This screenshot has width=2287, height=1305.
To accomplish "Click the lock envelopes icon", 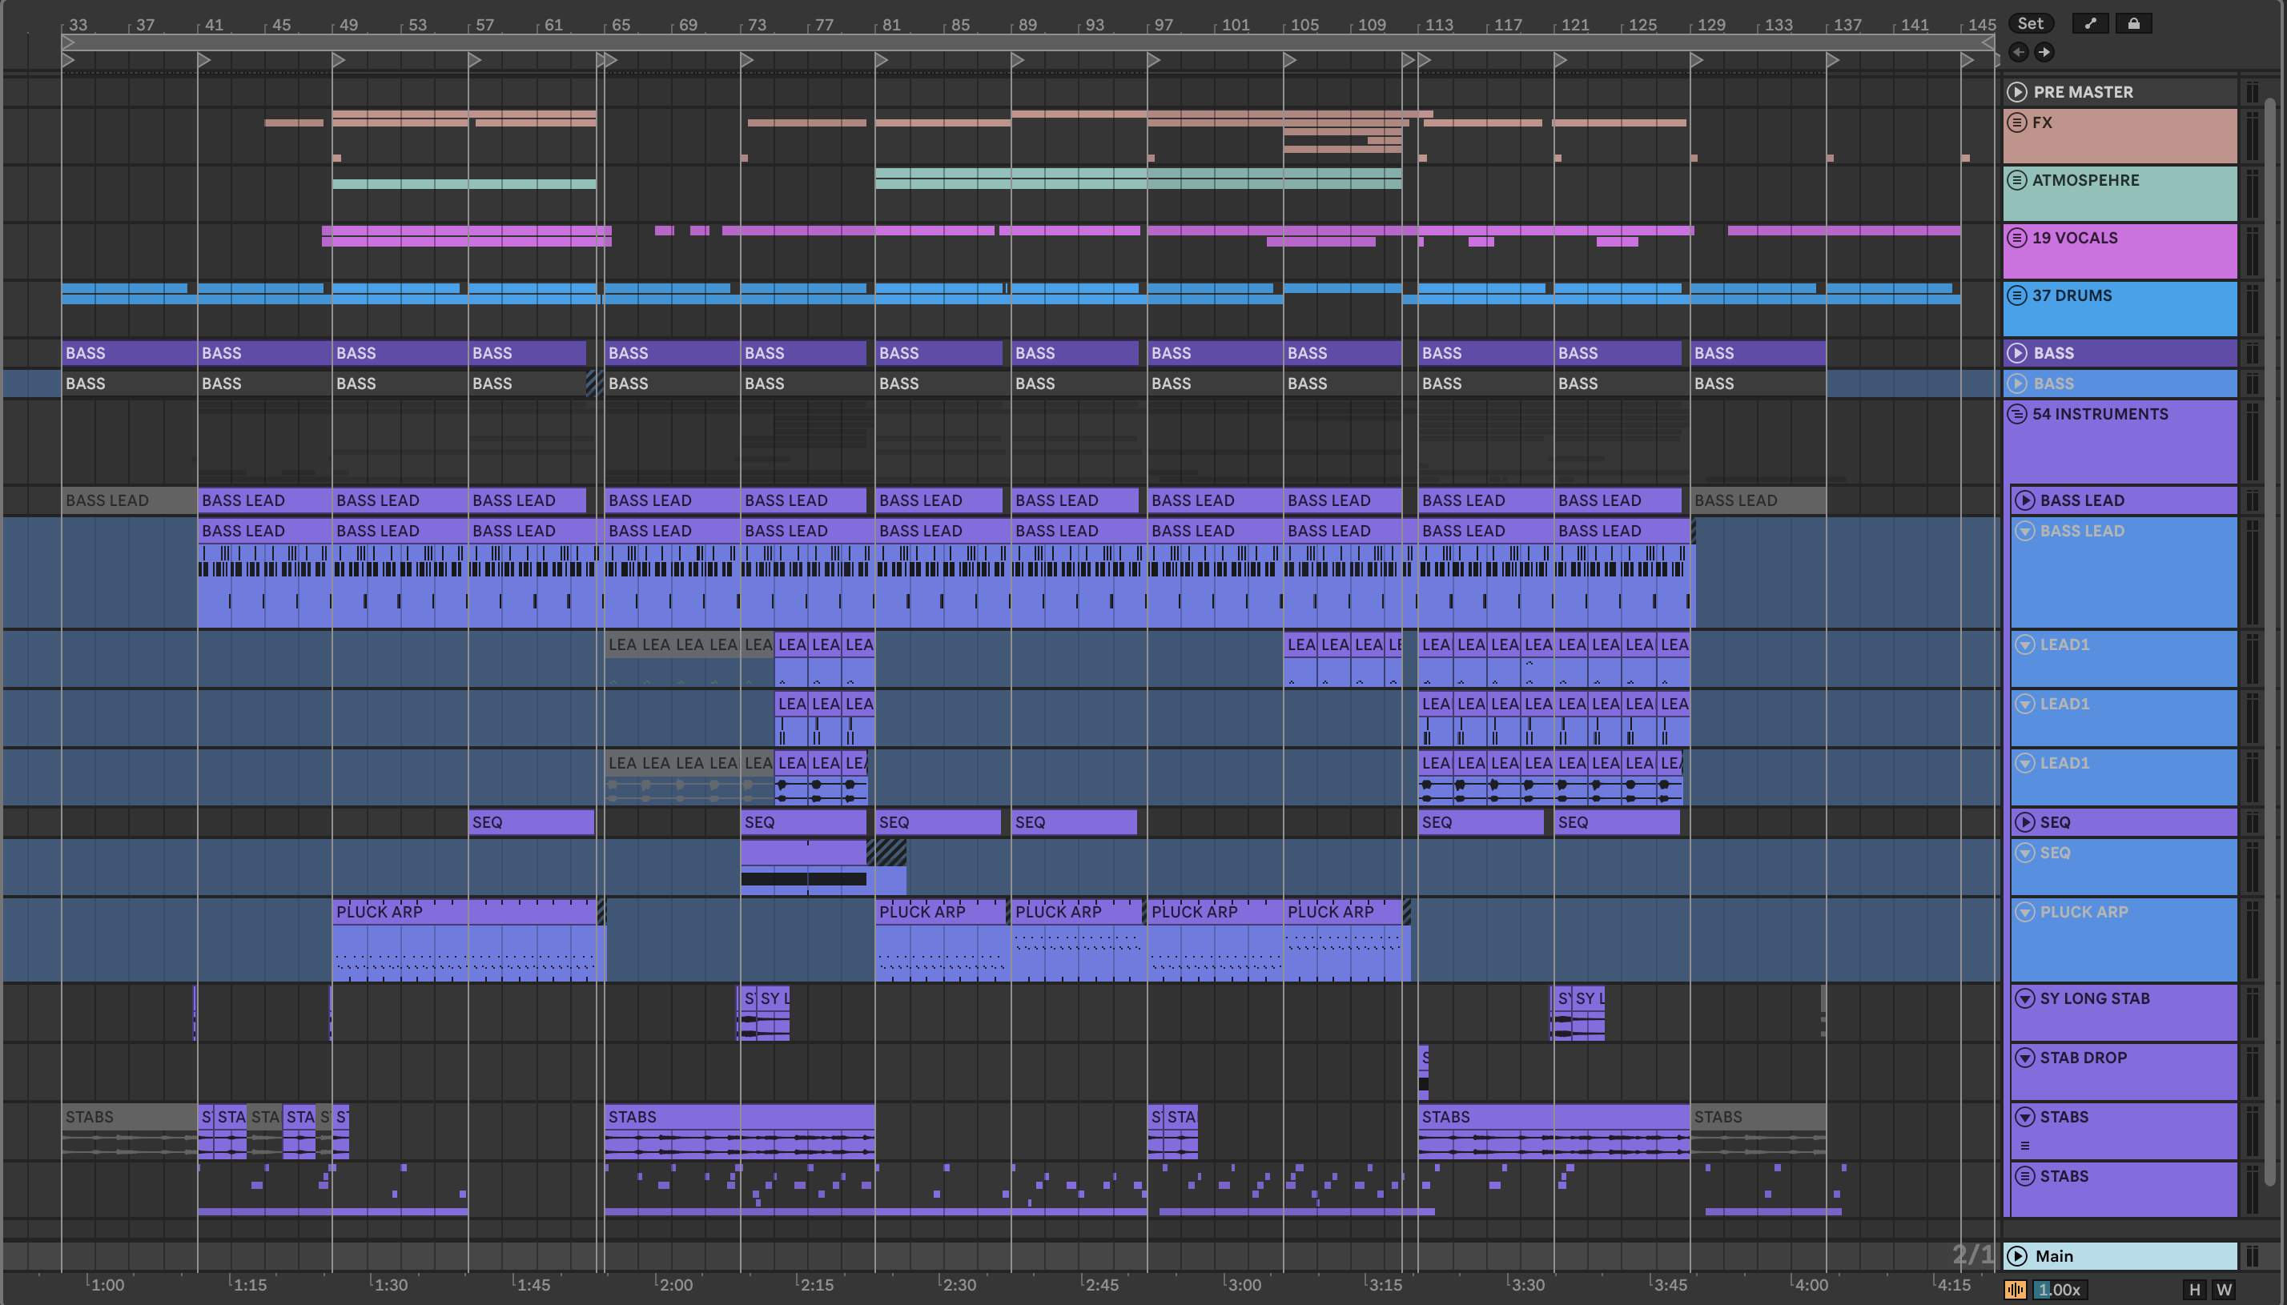I will (2133, 24).
